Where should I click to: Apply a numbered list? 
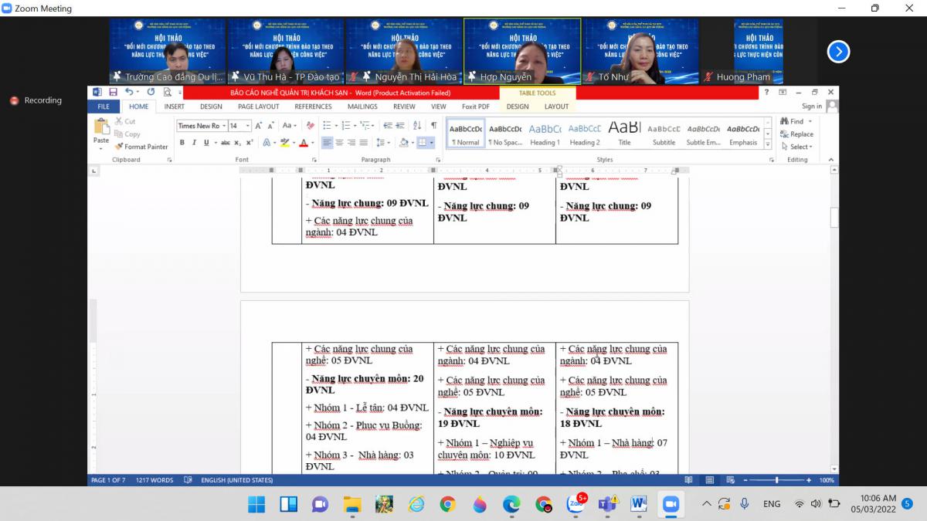coord(347,126)
